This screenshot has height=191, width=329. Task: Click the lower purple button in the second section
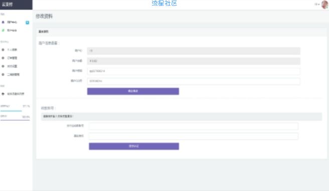pos(134,146)
